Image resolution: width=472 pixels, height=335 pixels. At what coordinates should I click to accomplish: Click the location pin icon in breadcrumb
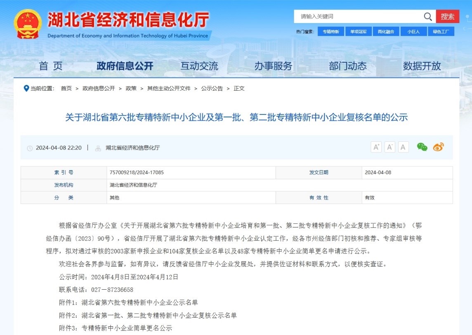click(26, 88)
